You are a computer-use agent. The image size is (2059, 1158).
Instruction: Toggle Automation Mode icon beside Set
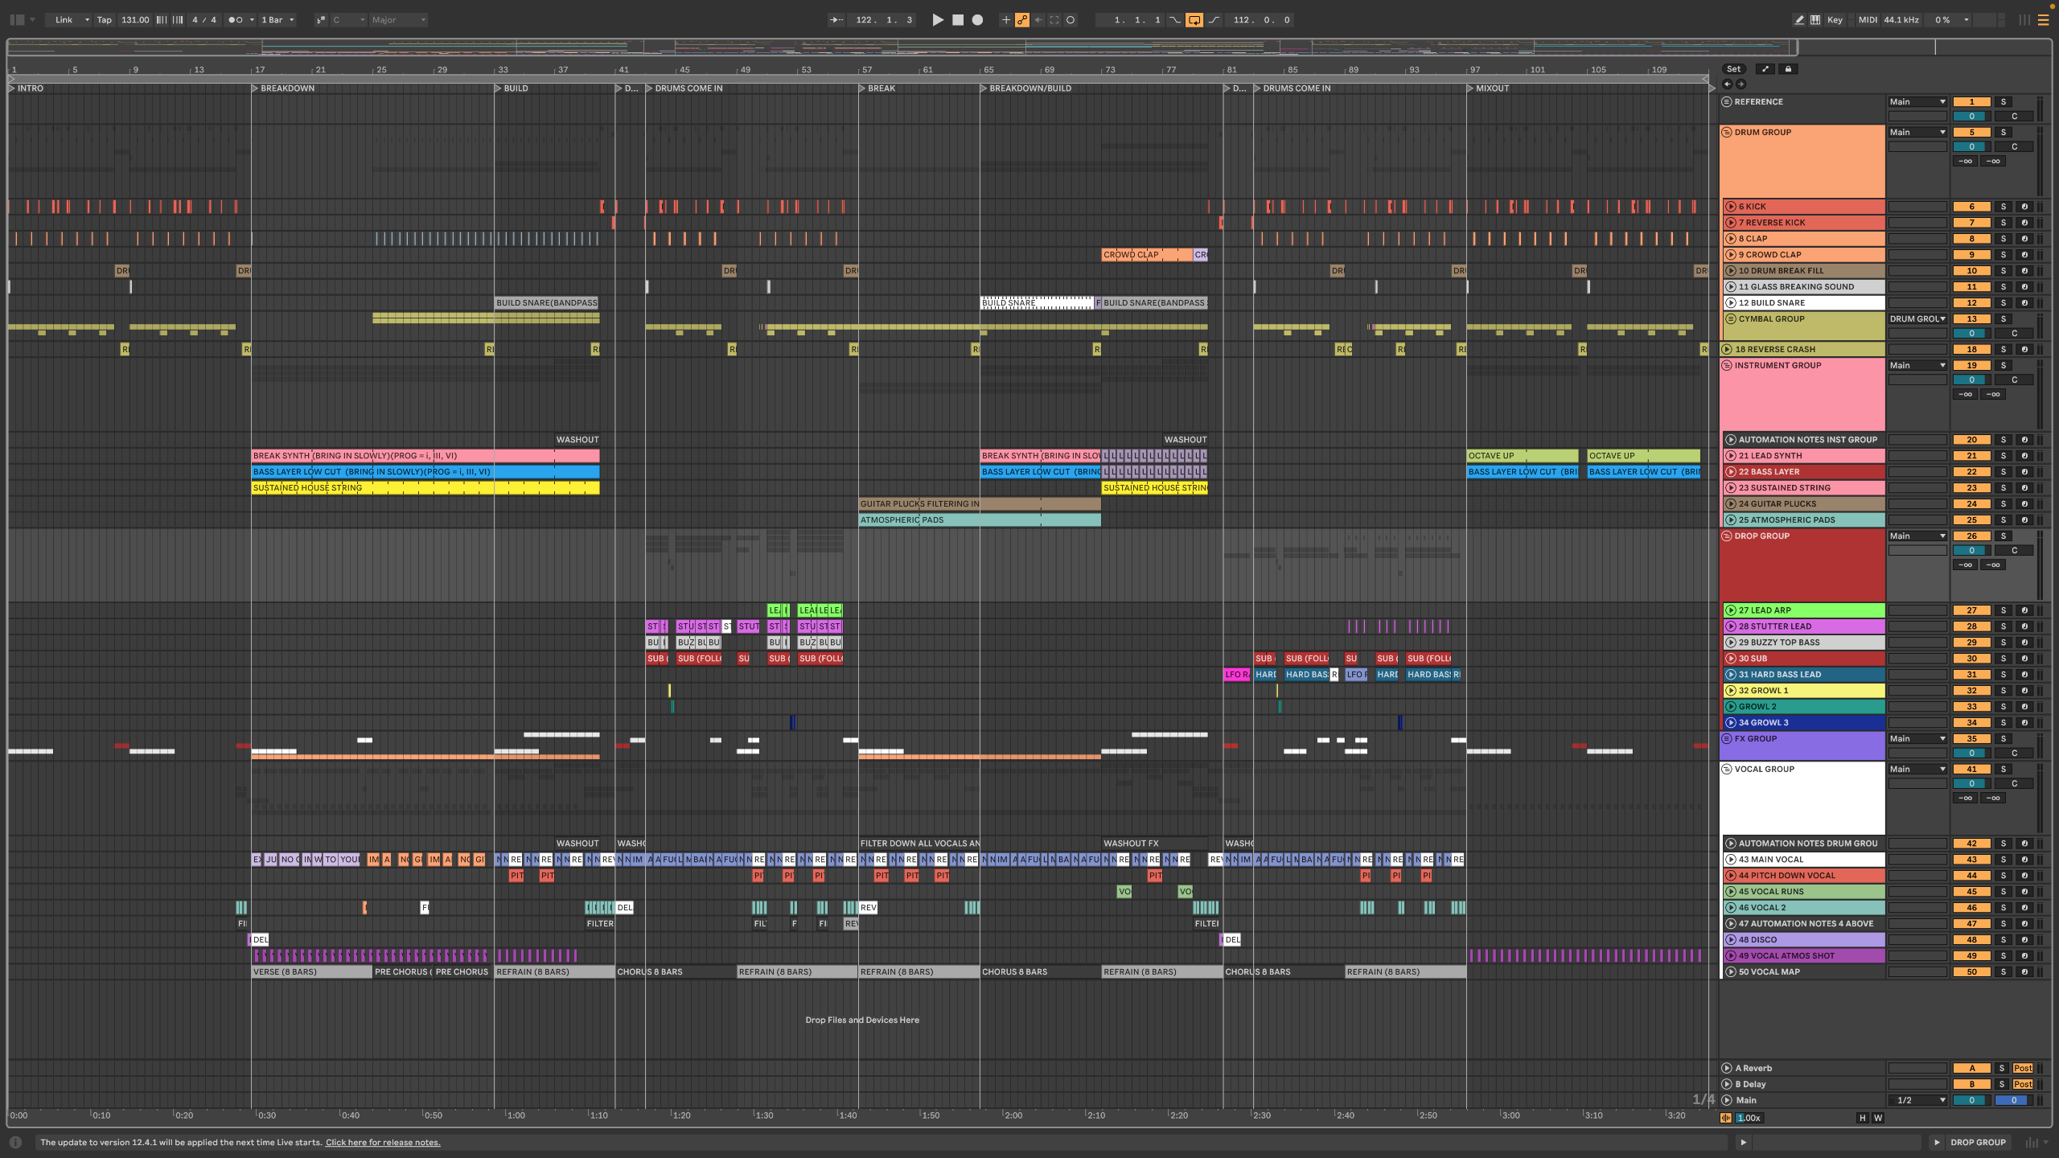click(1765, 69)
